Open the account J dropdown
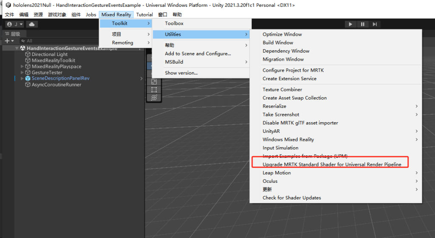The width and height of the screenshot is (435, 238). [15, 24]
